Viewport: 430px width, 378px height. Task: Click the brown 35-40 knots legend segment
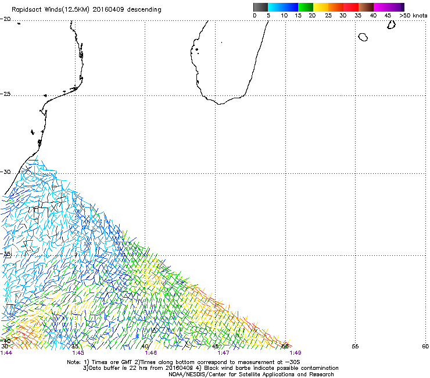tap(366, 7)
